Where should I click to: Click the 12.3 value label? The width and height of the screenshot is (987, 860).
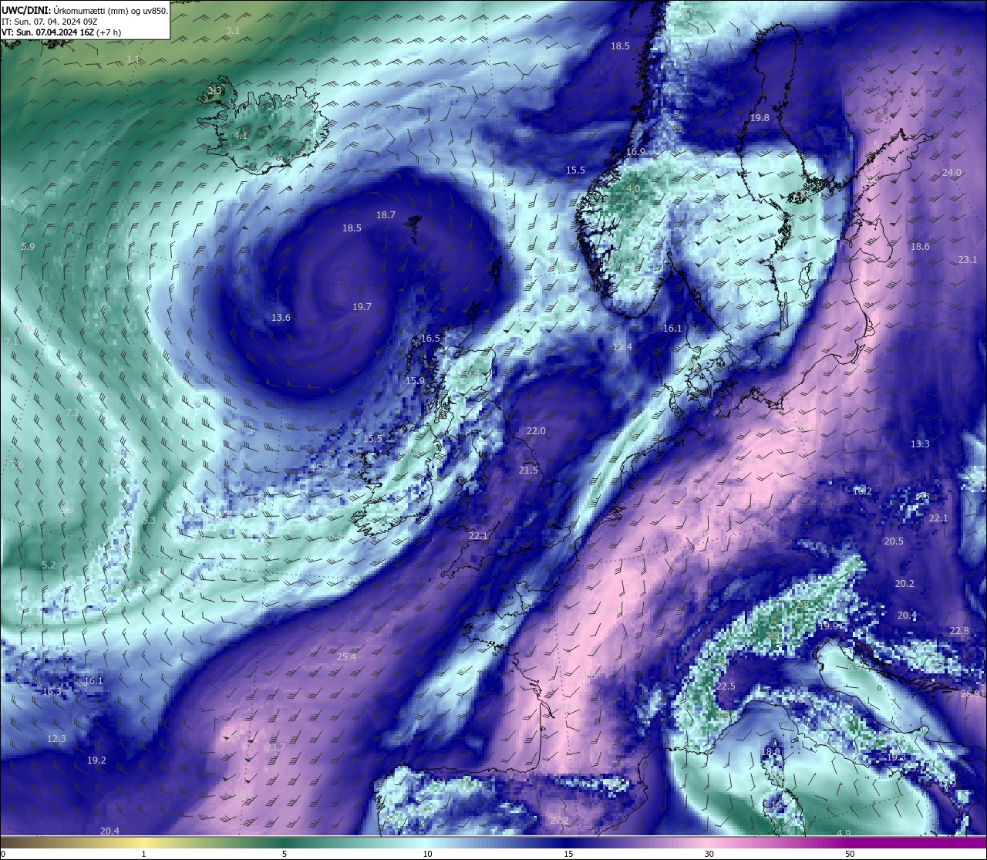[56, 739]
